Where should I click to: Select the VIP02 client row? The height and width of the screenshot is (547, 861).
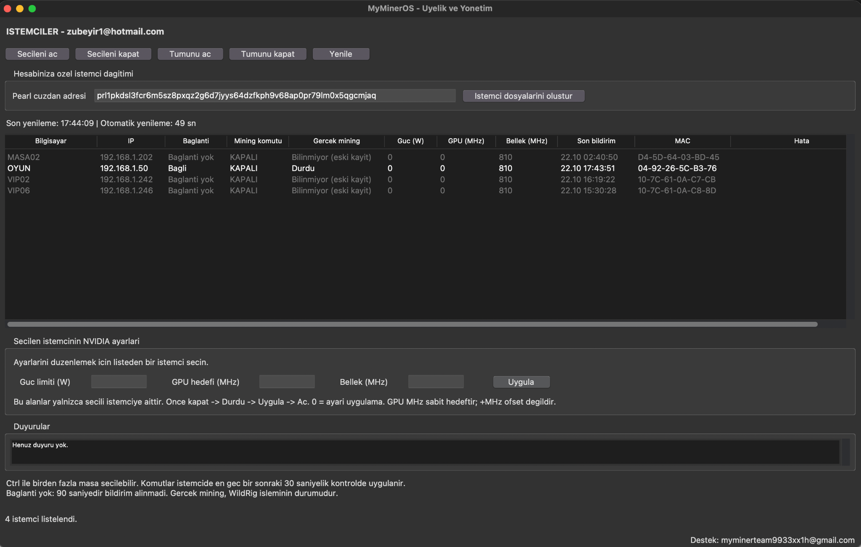click(425, 179)
